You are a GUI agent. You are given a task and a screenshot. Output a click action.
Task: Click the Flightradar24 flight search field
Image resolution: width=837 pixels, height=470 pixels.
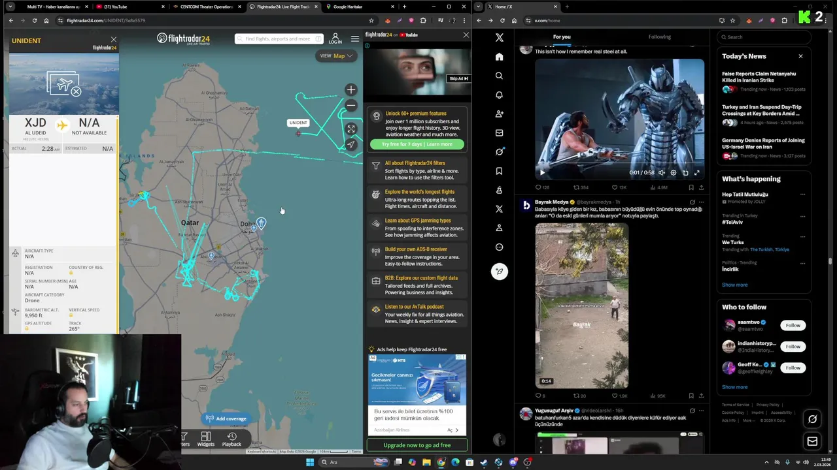click(x=279, y=39)
